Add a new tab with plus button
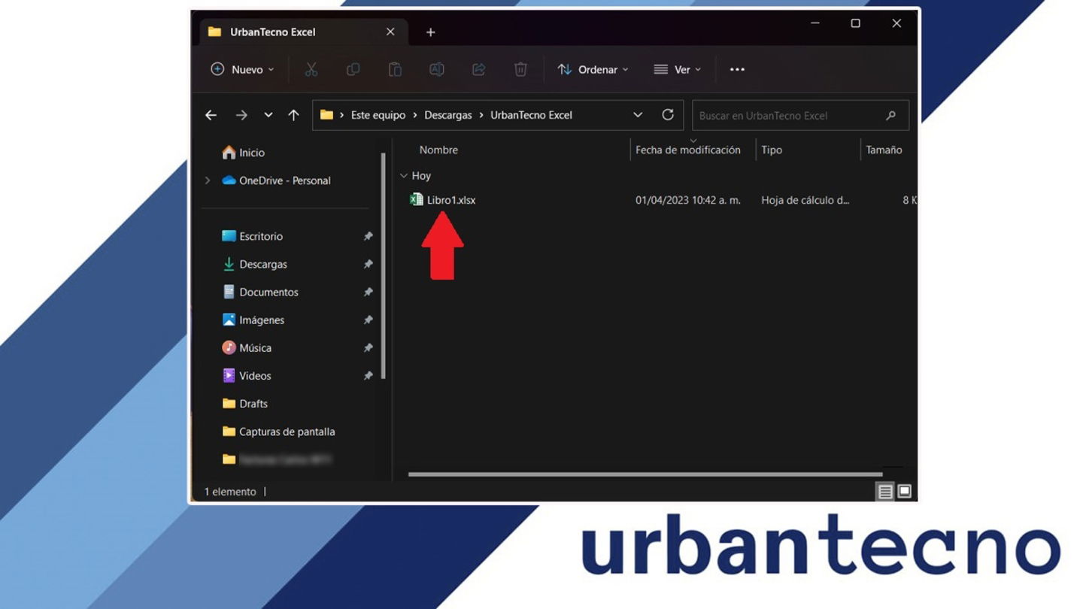1083x609 pixels. [430, 32]
